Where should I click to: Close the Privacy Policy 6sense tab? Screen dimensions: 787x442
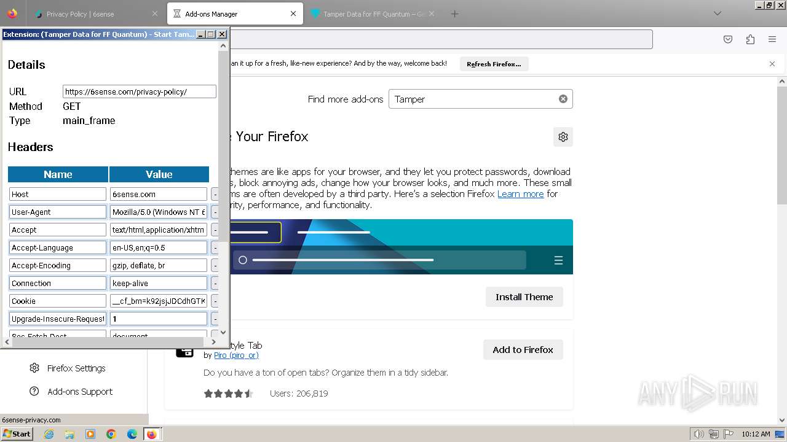(x=155, y=14)
